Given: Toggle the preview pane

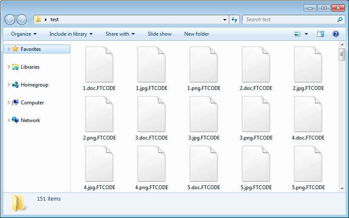Looking at the screenshot, I should (320, 34).
